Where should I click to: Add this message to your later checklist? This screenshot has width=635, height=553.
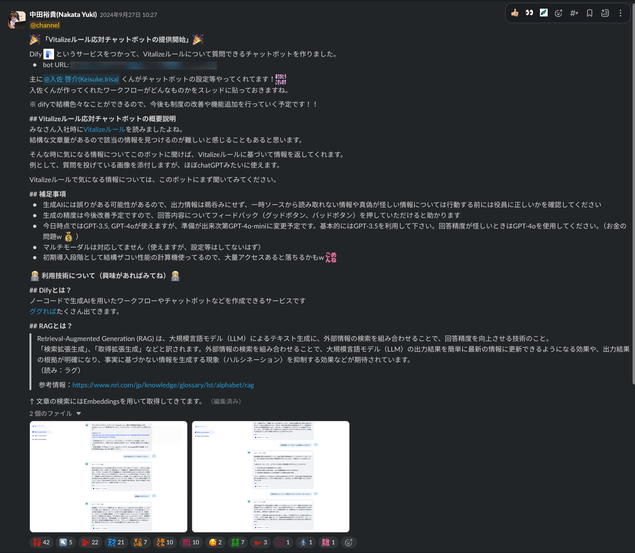pos(605,13)
